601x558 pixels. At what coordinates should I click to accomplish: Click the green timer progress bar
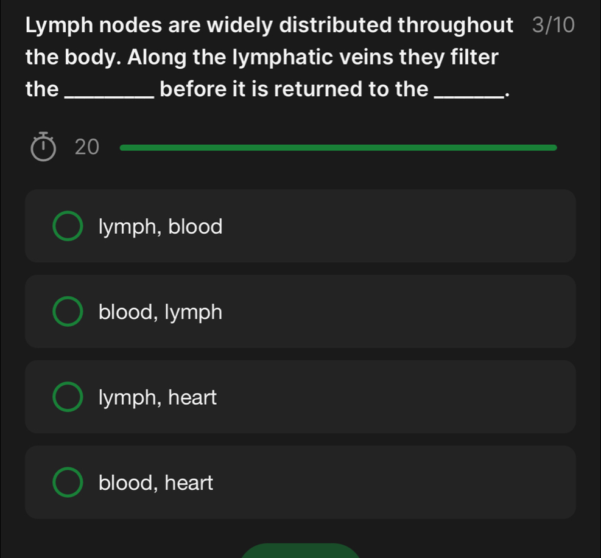[x=338, y=147]
